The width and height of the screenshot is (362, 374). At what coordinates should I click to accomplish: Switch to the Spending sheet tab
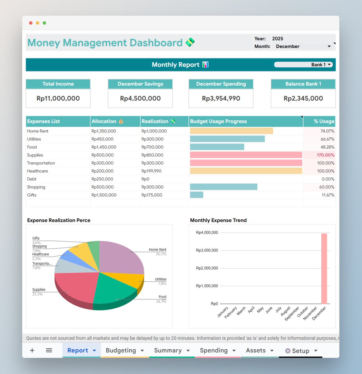[x=214, y=350]
